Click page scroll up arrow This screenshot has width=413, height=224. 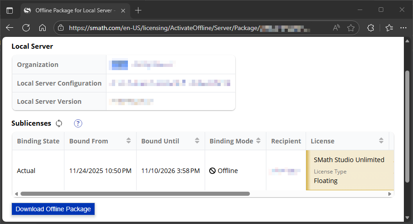[407, 41]
